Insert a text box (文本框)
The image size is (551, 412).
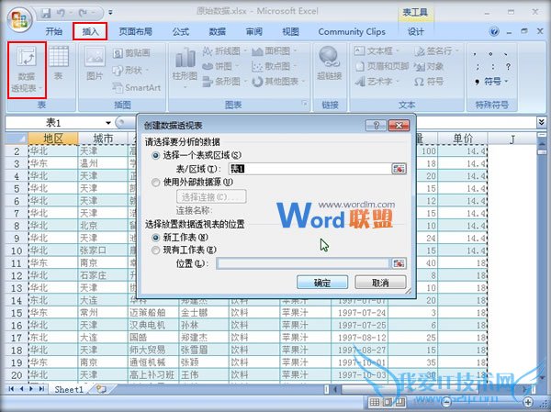click(x=376, y=51)
